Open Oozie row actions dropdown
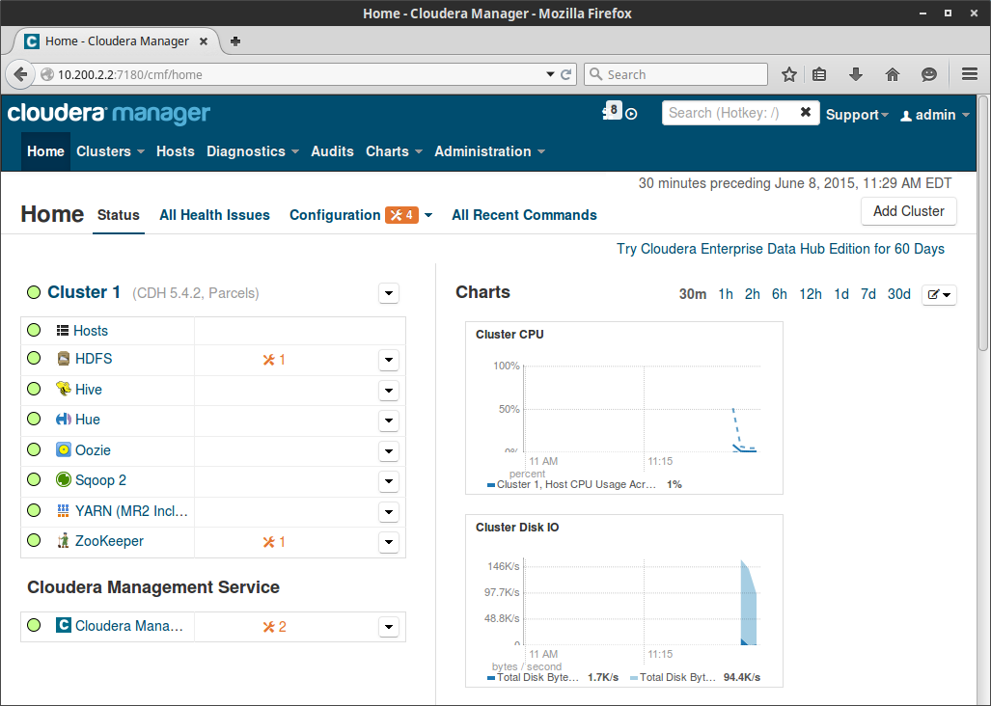The image size is (991, 706). pyautogui.click(x=389, y=450)
